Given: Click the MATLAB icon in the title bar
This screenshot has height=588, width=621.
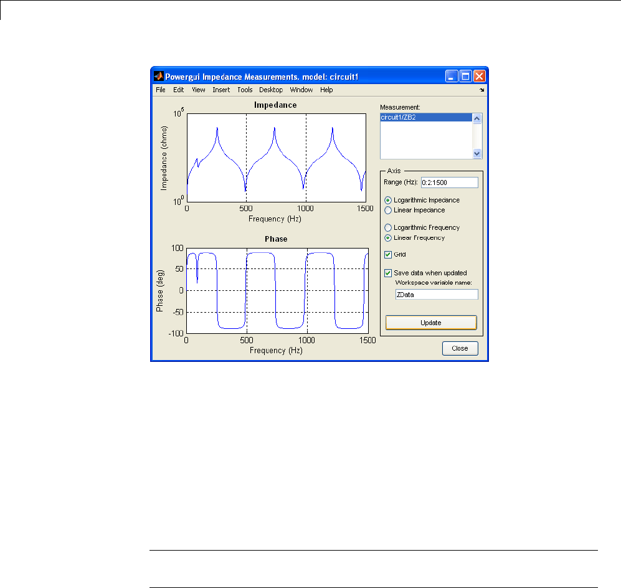Looking at the screenshot, I should coord(159,76).
